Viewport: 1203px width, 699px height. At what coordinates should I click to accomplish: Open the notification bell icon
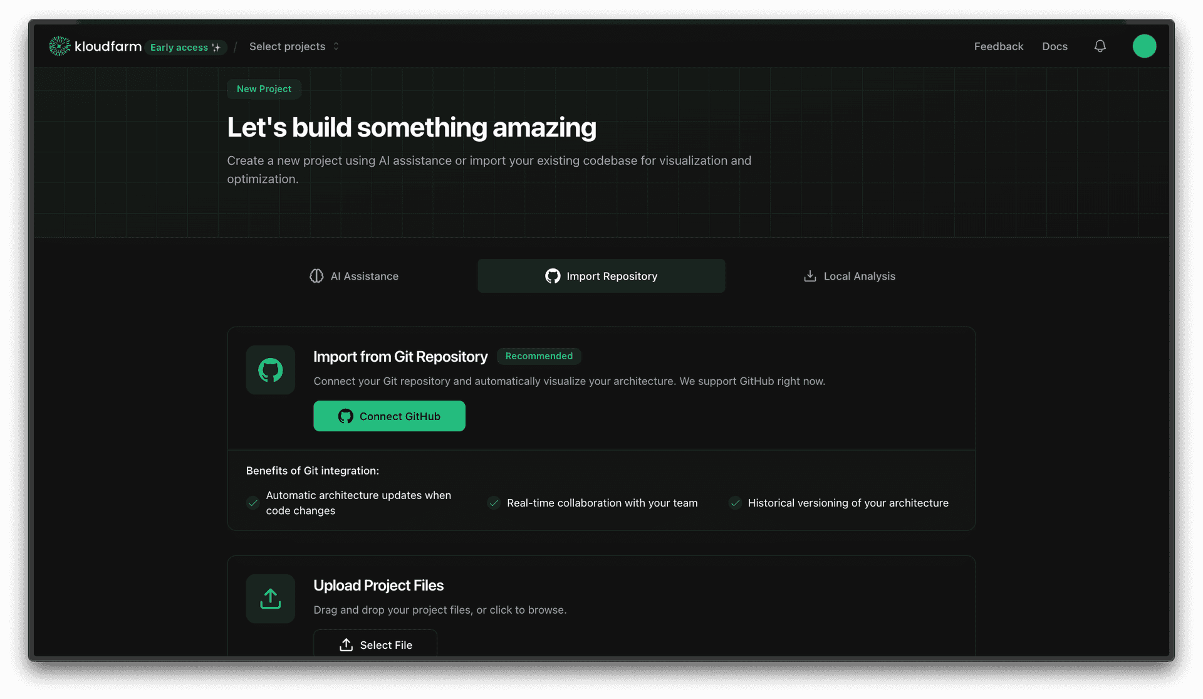click(x=1100, y=46)
